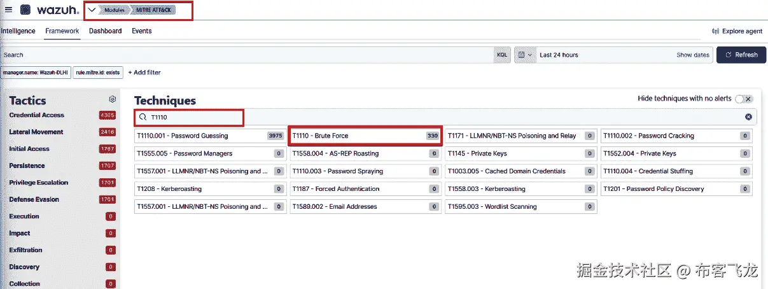Open T1110.002 Password Cracking technique
The image size is (768, 289).
[676, 136]
